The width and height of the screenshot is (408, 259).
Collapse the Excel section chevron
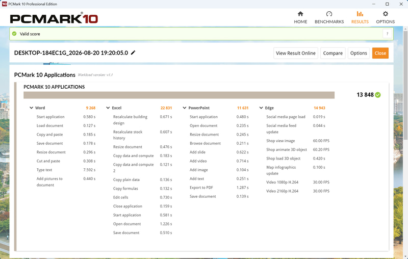[x=108, y=108]
